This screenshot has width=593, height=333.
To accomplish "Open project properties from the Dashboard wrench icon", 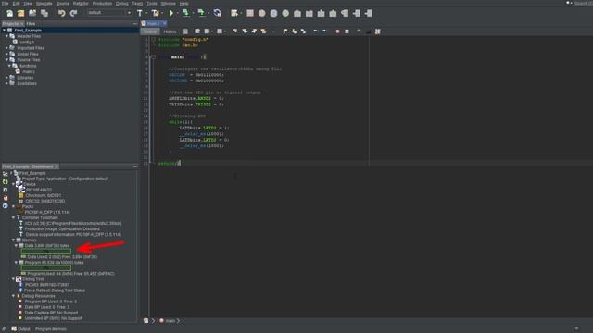I will (6, 174).
